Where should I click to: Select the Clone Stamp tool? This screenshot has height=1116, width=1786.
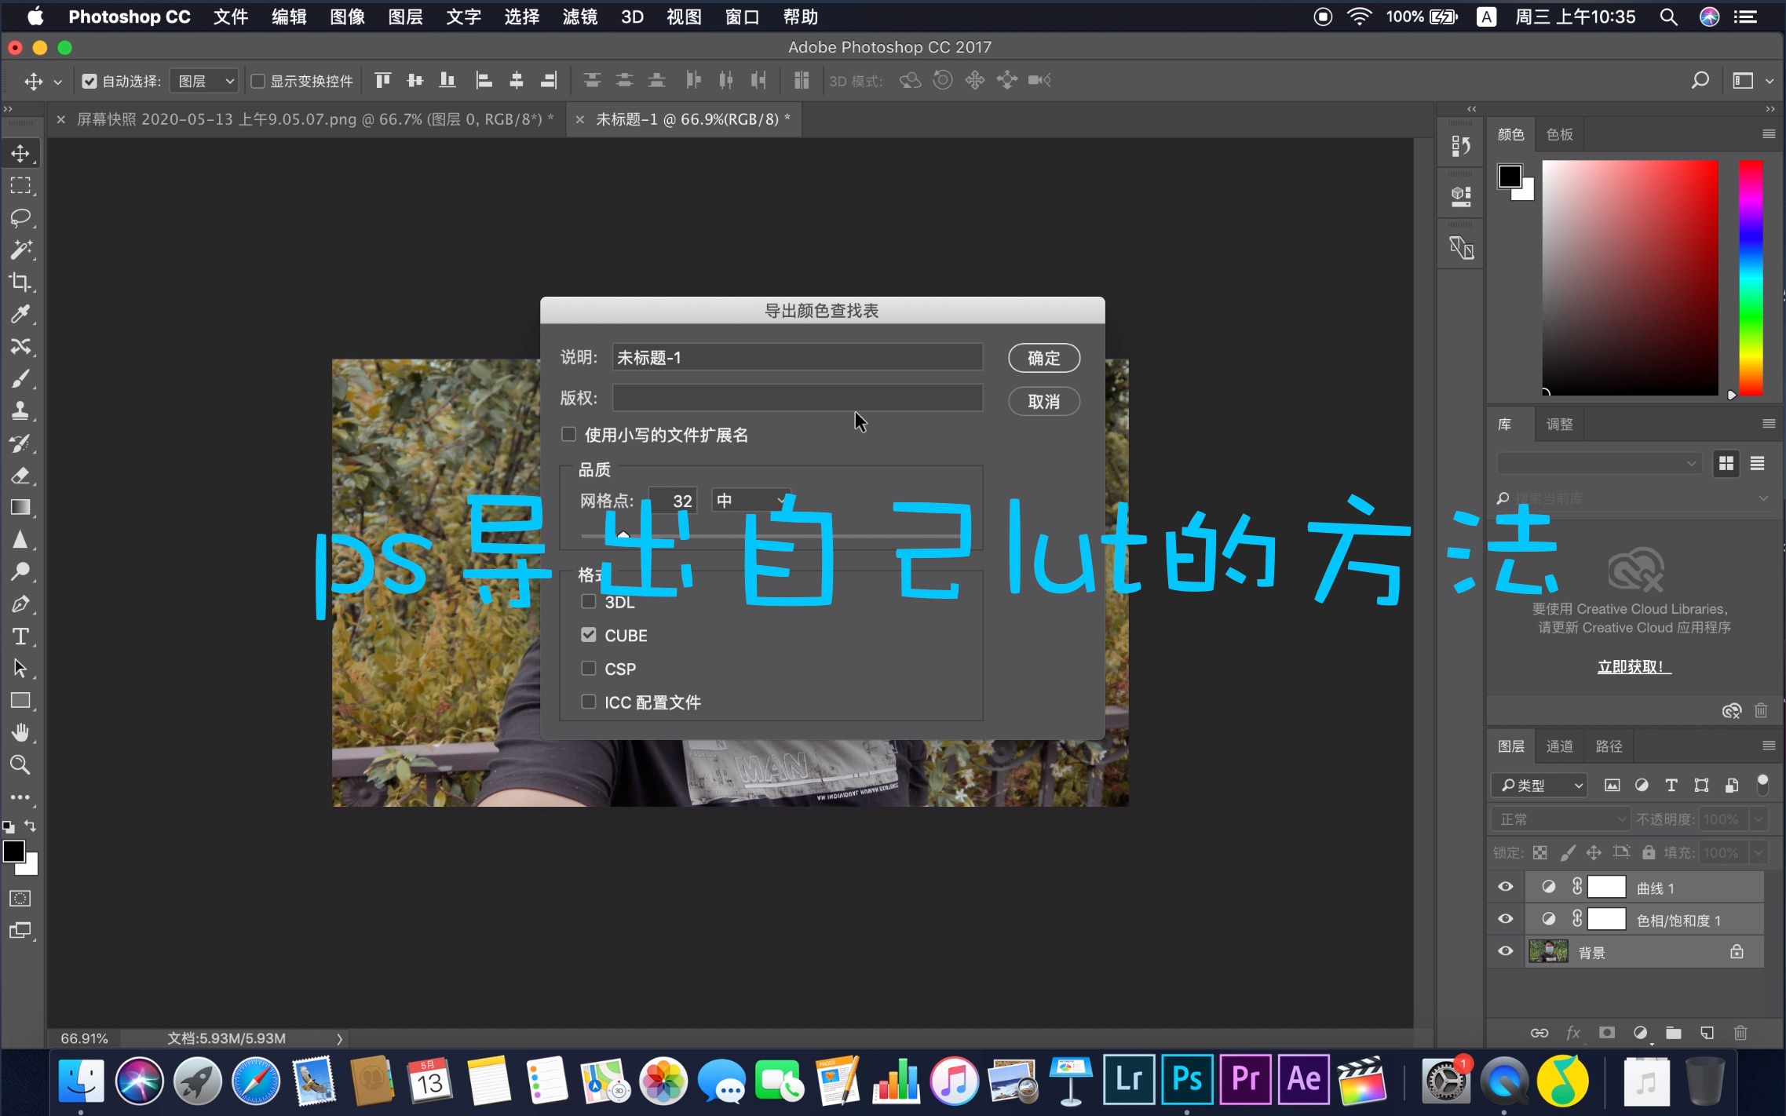pos(20,410)
